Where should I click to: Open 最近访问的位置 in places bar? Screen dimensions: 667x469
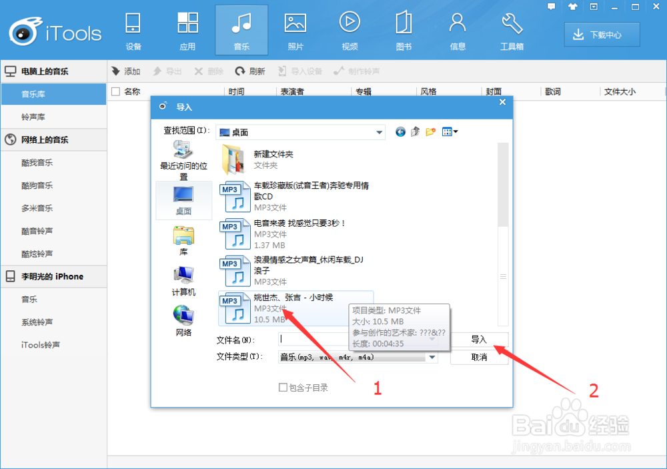click(184, 160)
